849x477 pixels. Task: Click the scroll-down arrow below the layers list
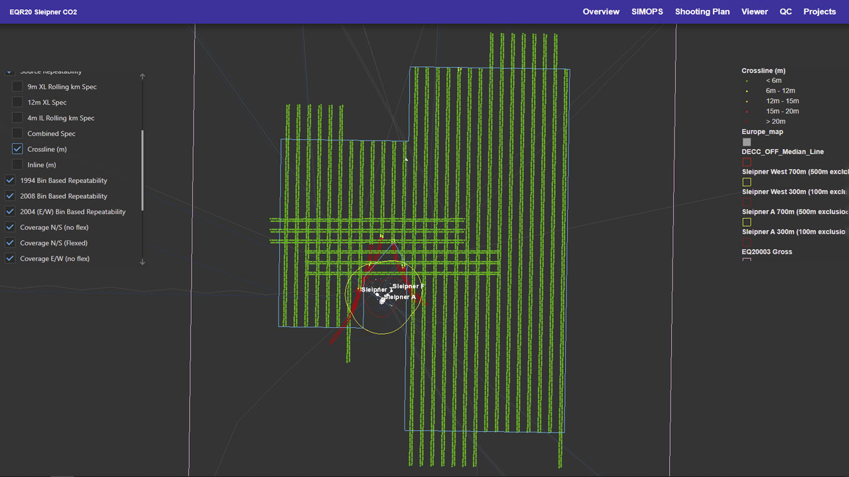click(x=142, y=262)
